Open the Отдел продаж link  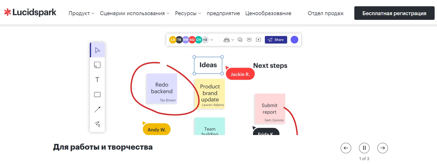325,13
